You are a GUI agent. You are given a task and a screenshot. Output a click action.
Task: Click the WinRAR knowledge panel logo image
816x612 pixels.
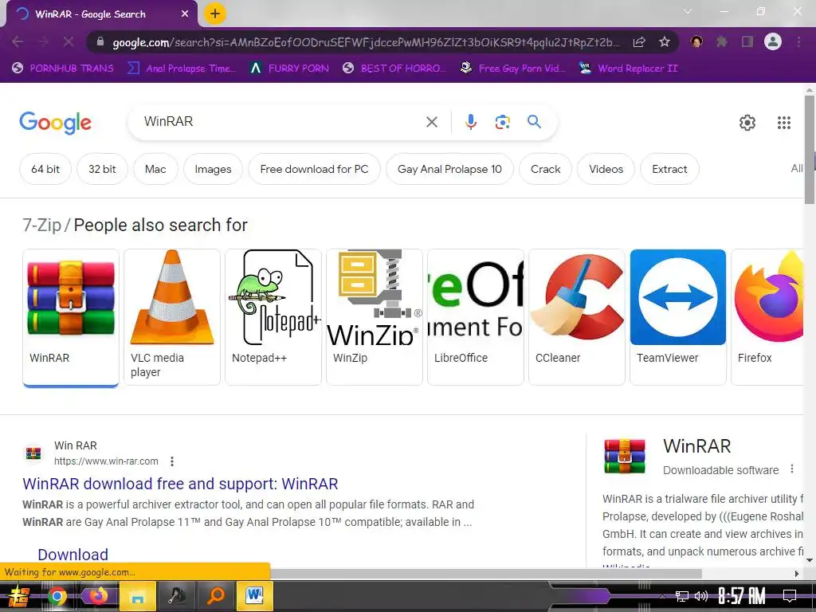tap(625, 456)
